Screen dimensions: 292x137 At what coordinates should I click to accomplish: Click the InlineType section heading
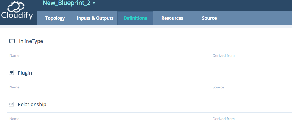click(31, 41)
